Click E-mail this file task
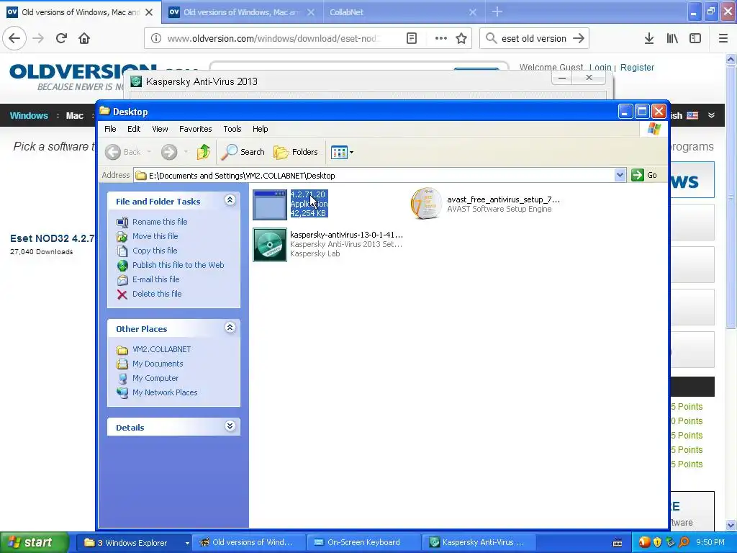 pos(155,279)
